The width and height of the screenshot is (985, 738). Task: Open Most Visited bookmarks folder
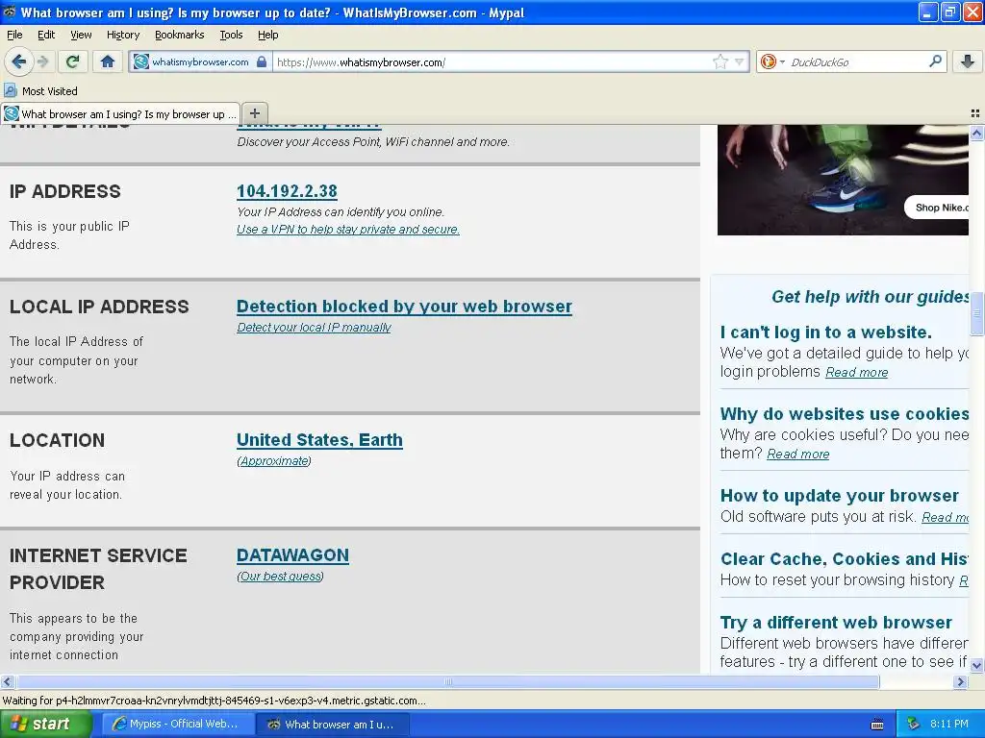(40, 91)
